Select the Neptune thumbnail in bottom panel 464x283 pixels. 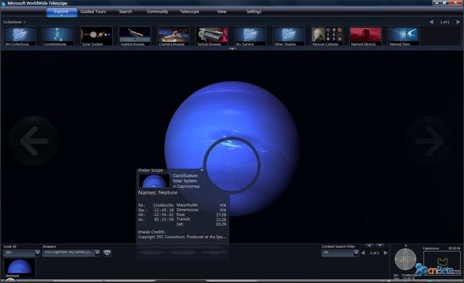(18, 267)
